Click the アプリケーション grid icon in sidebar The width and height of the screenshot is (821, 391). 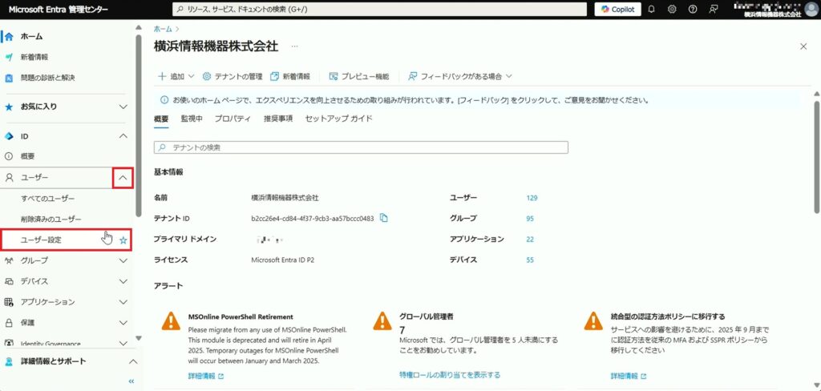[8, 302]
